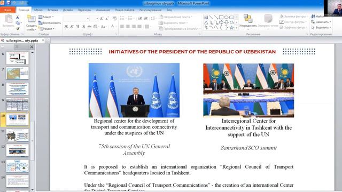Select the right arrow shape in gallery
The height and width of the screenshot is (192, 342).
(221, 22)
